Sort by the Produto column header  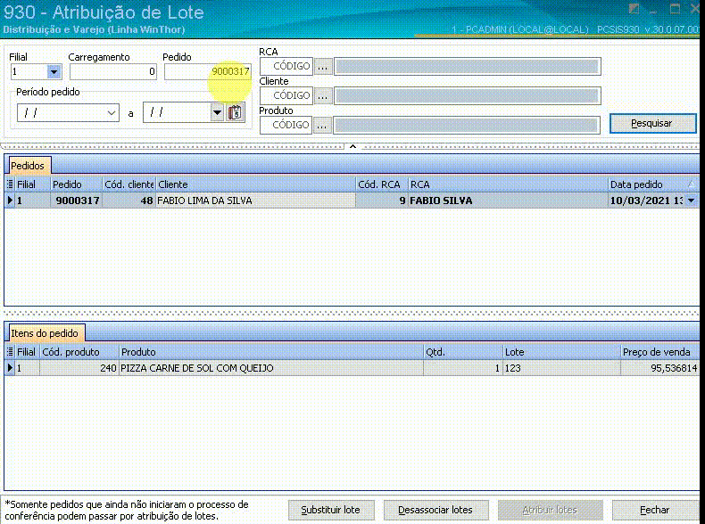click(x=271, y=352)
